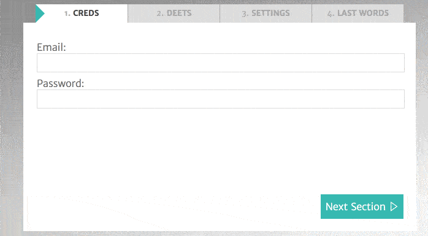Screen dimensions: 428x236
Task: Click the teal triangle marker on CREDS tab
Action: pyautogui.click(x=40, y=13)
